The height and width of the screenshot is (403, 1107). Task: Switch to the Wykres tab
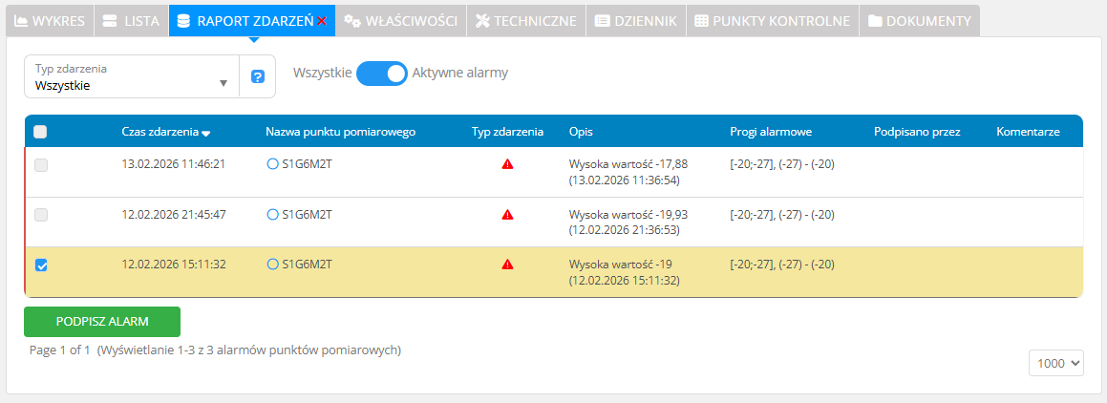click(x=50, y=20)
